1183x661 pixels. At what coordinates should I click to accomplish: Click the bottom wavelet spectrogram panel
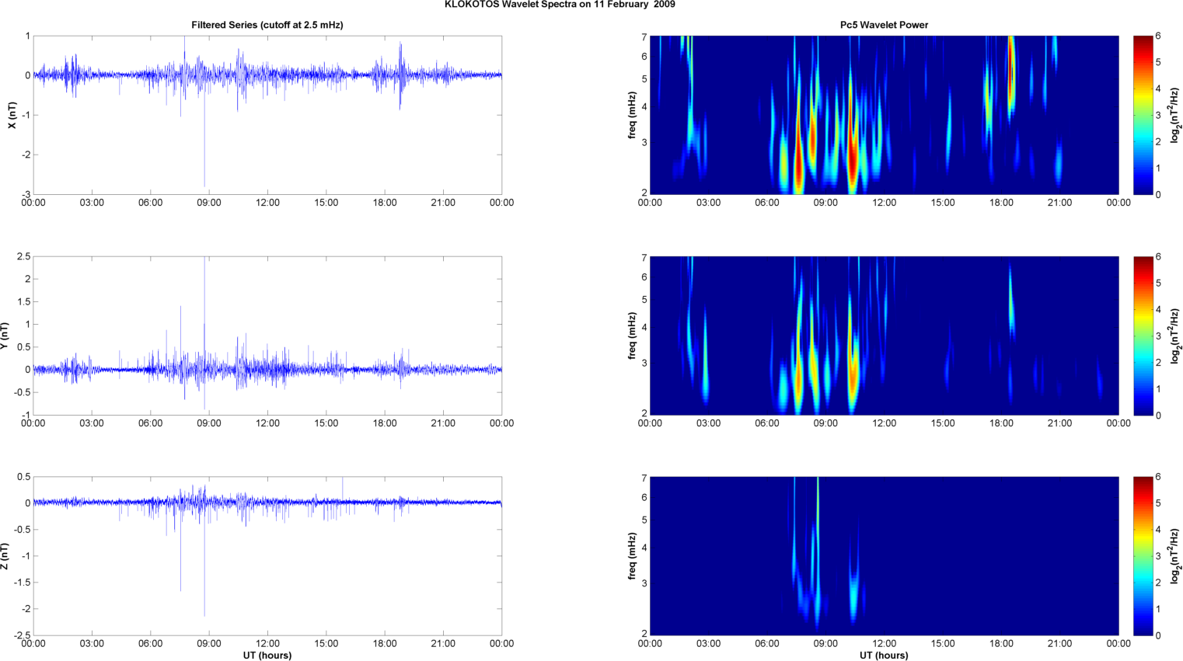(884, 556)
